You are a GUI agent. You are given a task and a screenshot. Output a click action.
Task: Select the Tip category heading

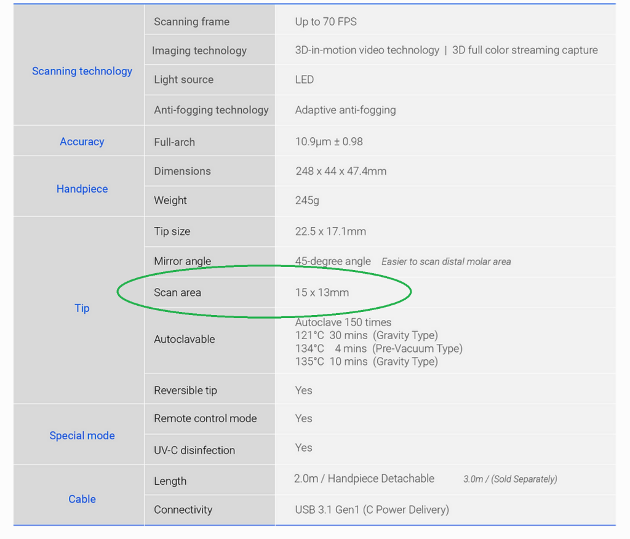[82, 308]
